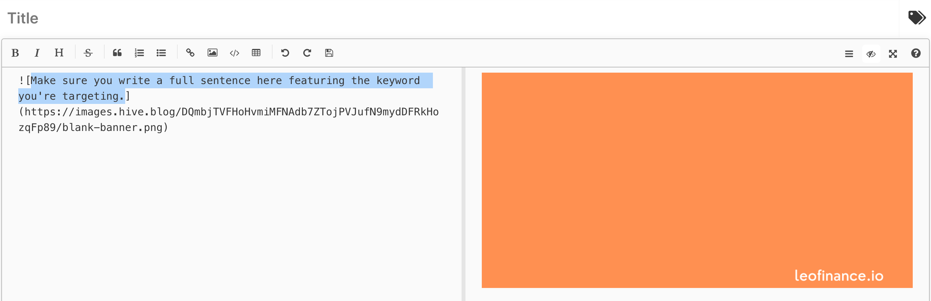Undo the last edit
The height and width of the screenshot is (301, 931).
point(285,53)
